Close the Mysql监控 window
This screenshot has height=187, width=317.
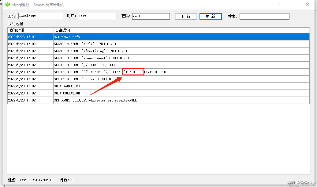[307, 5]
